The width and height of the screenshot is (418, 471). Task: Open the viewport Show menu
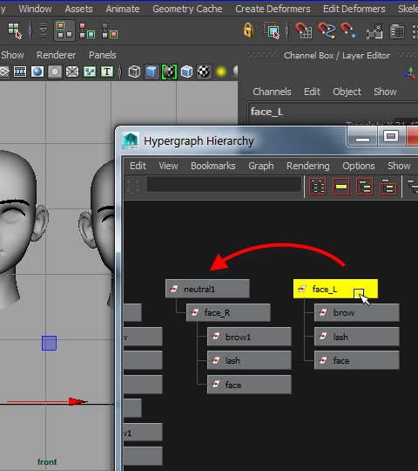12,55
